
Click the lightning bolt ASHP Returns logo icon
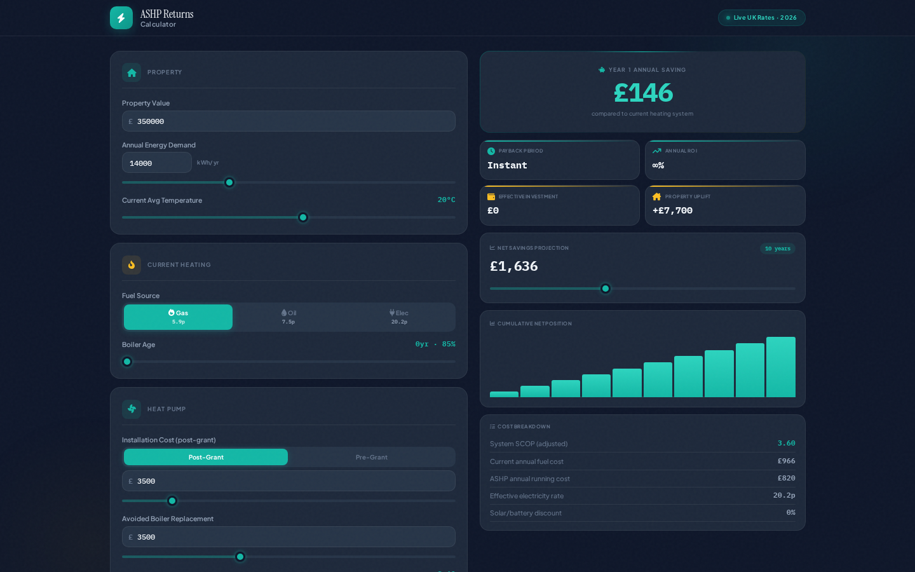tap(121, 18)
